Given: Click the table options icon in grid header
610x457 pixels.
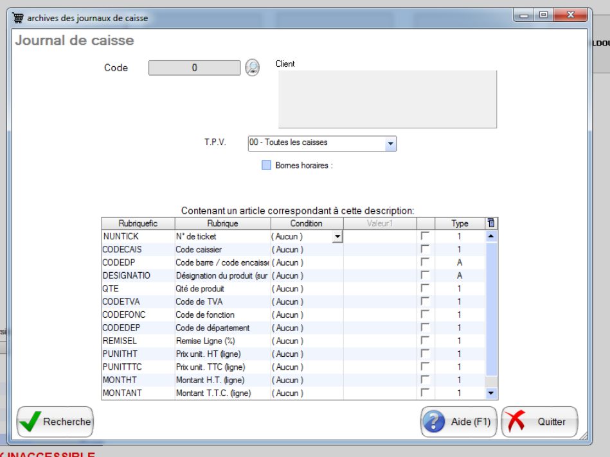Looking at the screenshot, I should 492,223.
